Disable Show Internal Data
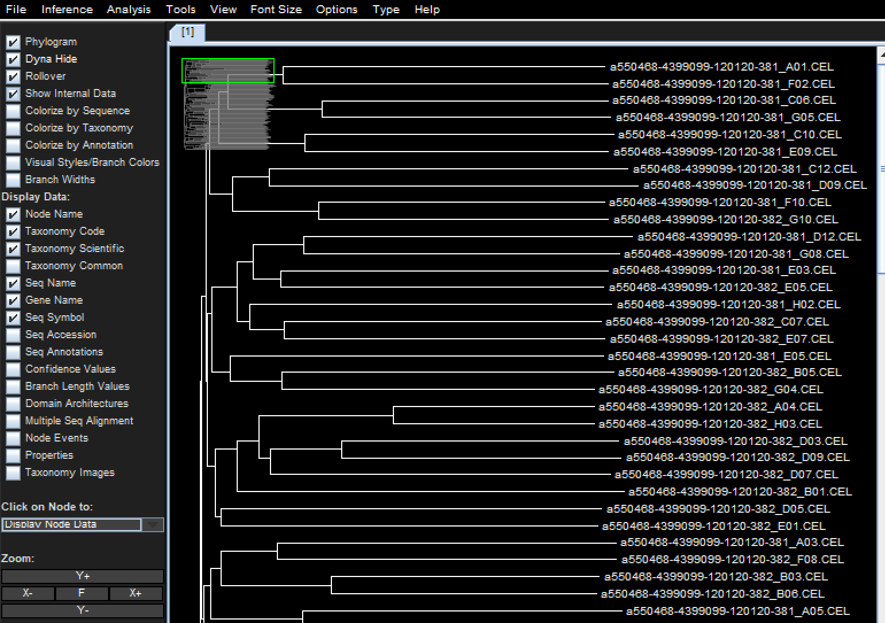Viewport: 885px width, 623px height. pos(13,94)
